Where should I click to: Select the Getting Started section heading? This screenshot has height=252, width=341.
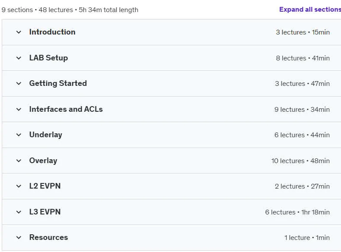(58, 83)
